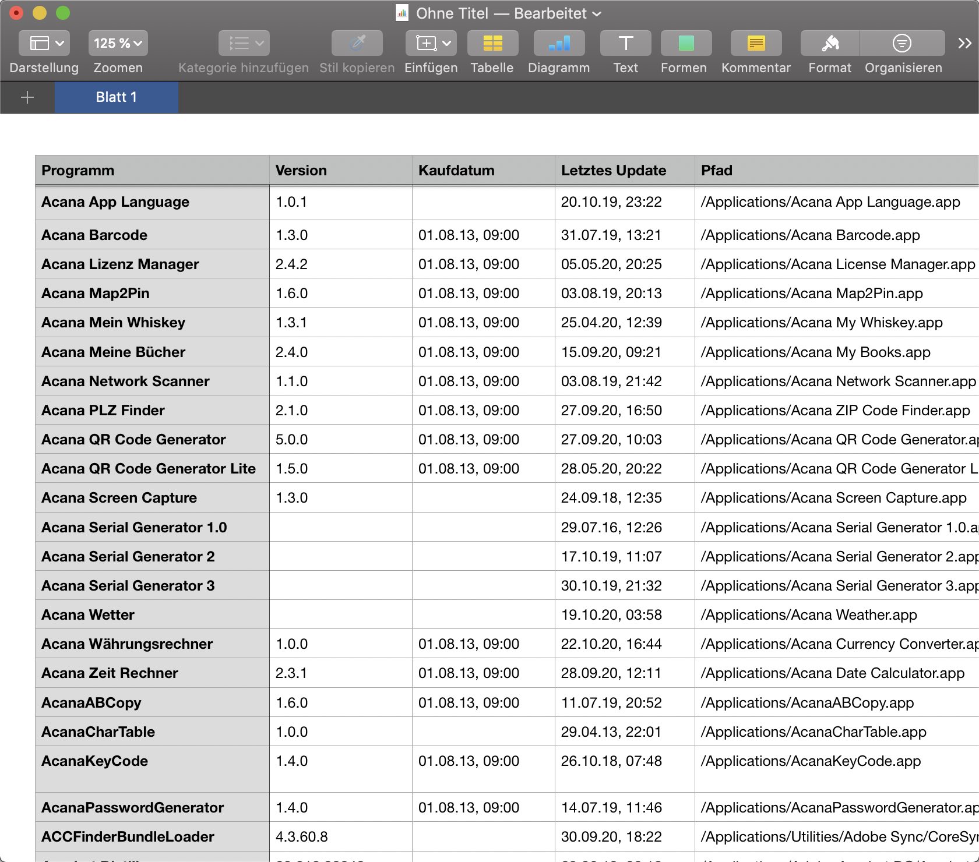Select the Pfad column header

coord(837,171)
